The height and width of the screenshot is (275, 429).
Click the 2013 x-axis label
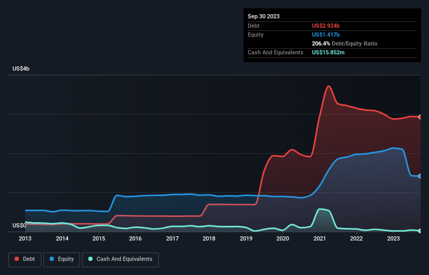25,238
